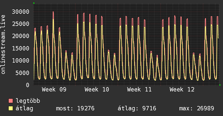
Task: Click the Week 10 axis label
Action: (97, 90)
